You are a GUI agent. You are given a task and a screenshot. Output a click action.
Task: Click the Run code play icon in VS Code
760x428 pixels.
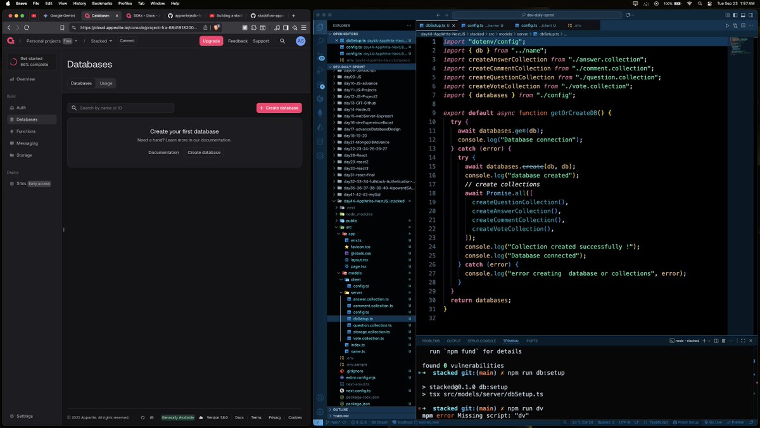(x=727, y=25)
